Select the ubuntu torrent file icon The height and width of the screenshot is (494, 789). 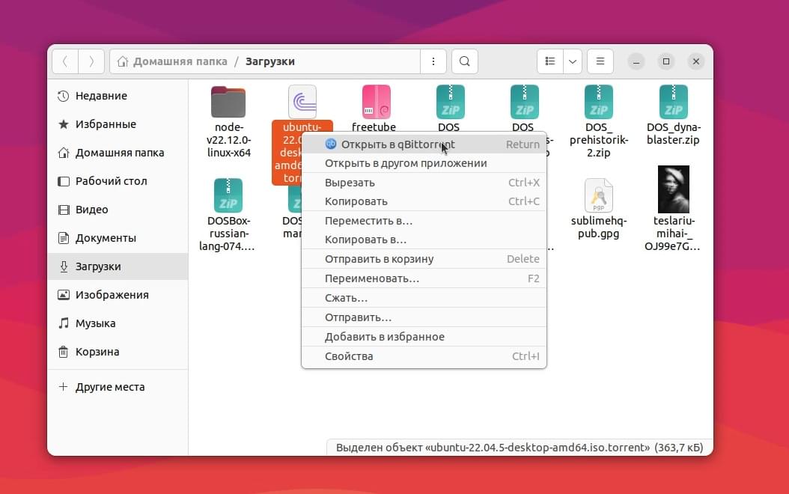point(302,102)
